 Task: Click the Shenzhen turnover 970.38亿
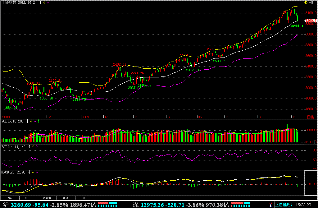(x=217, y=205)
